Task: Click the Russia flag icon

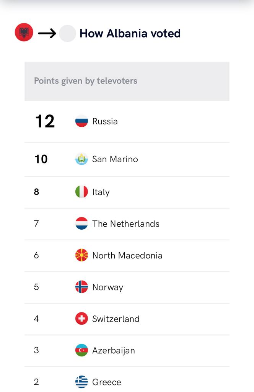Action: [81, 121]
